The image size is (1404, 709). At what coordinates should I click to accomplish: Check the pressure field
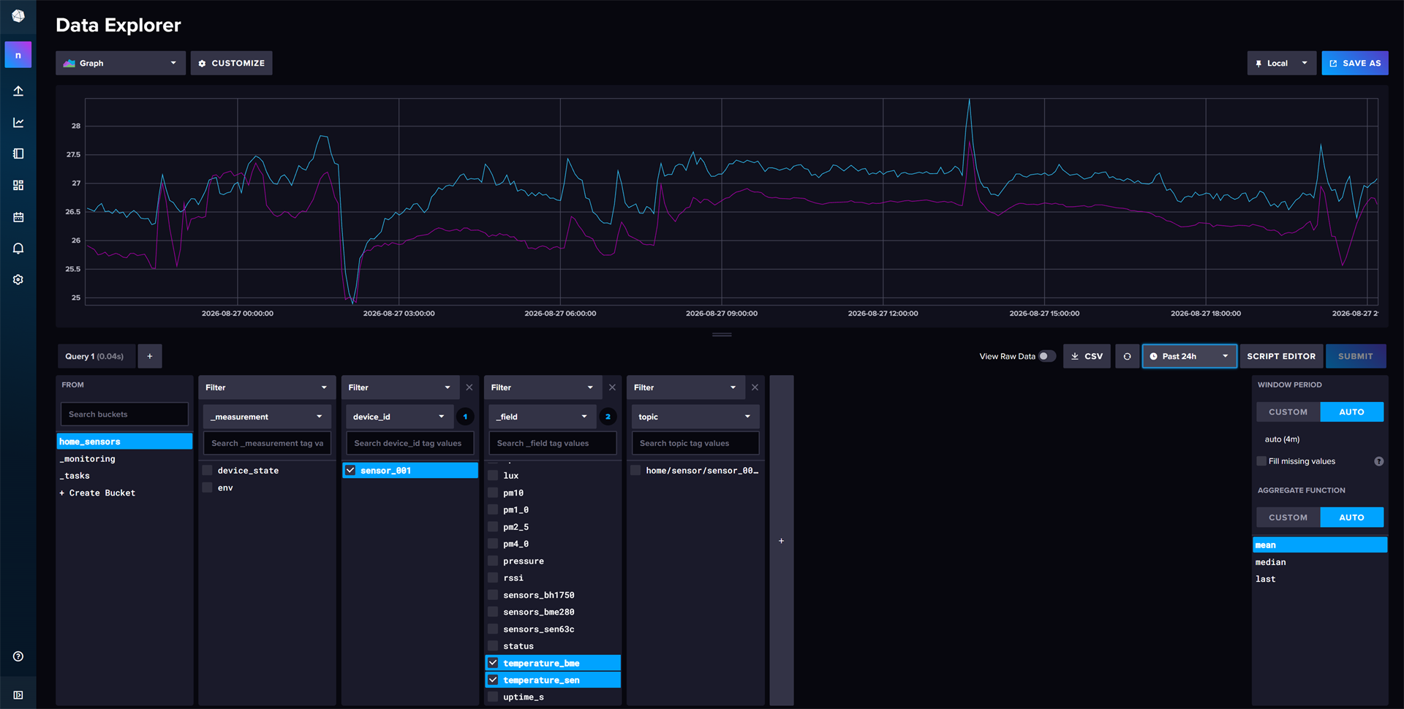tap(493, 561)
